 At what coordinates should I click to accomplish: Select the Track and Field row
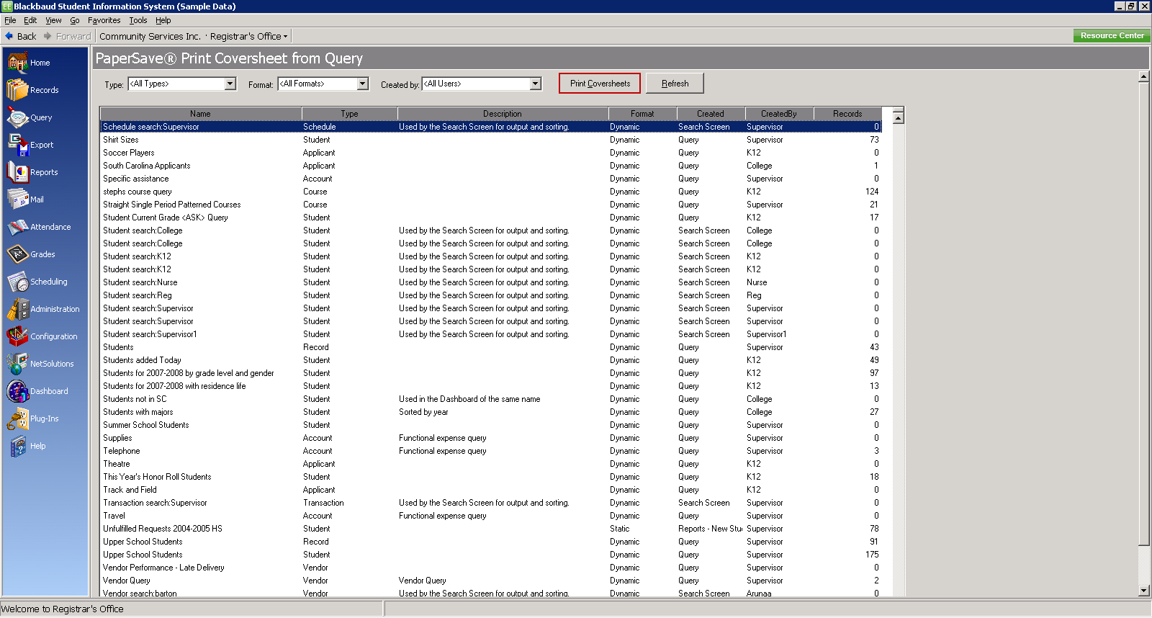490,490
